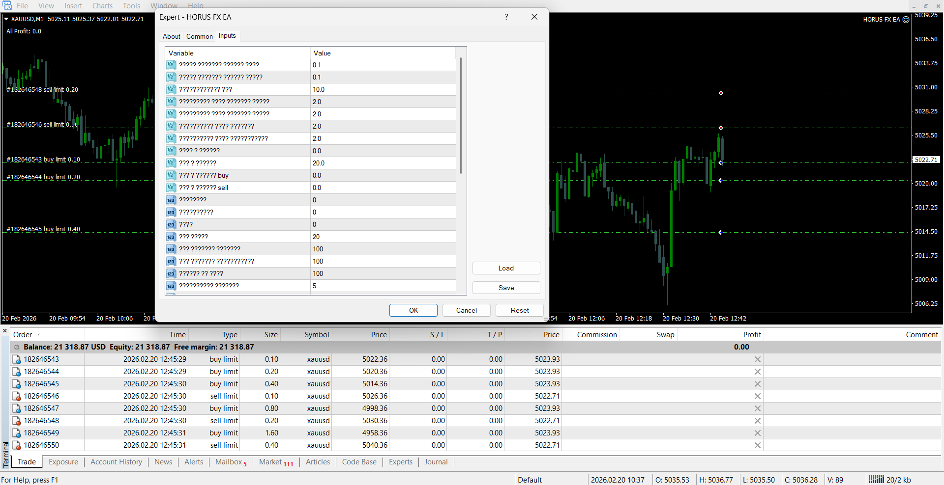Click the help question mark in Expert dialog
Screen dimensions: 944x485
point(506,17)
